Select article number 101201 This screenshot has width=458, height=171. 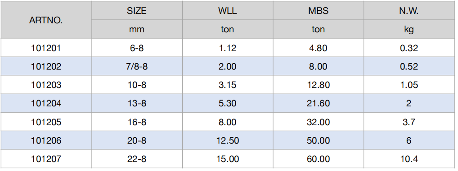pyautogui.click(x=46, y=48)
